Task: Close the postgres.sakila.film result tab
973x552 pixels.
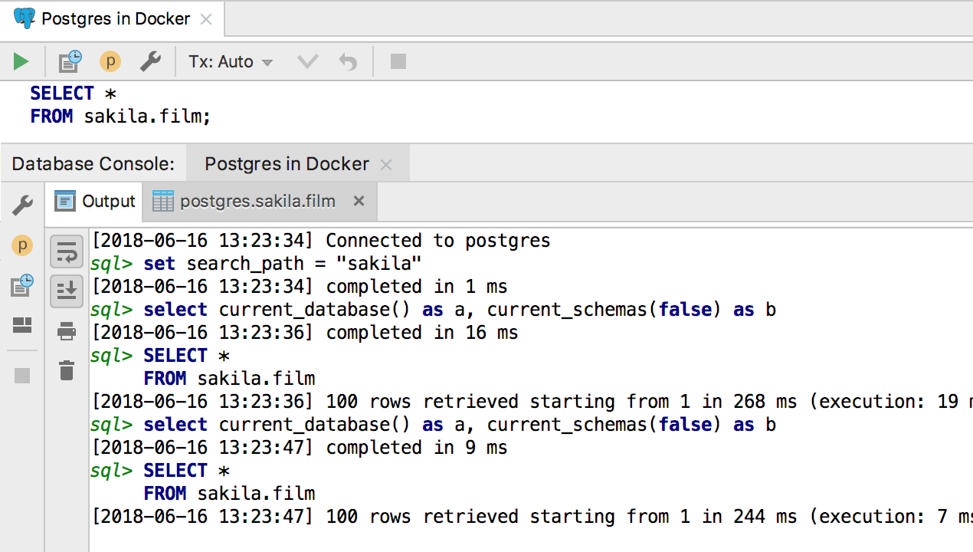Action: 359,202
